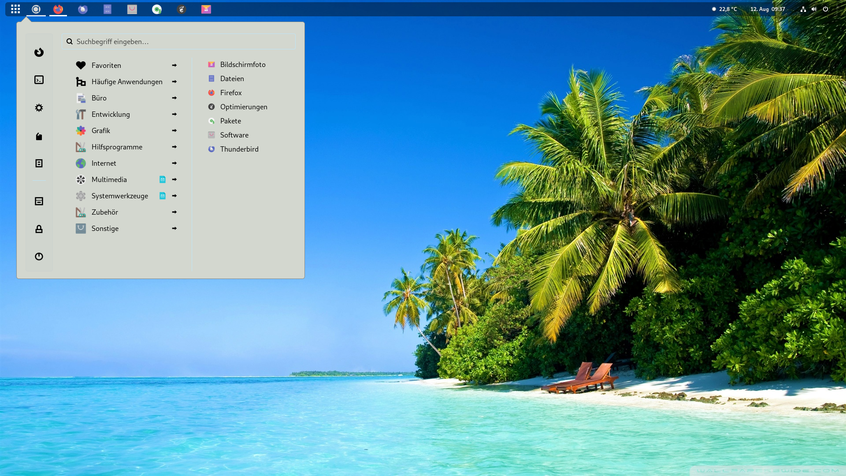Viewport: 846px width, 476px height.
Task: Click the lock screen padlock icon
Action: pos(39,229)
